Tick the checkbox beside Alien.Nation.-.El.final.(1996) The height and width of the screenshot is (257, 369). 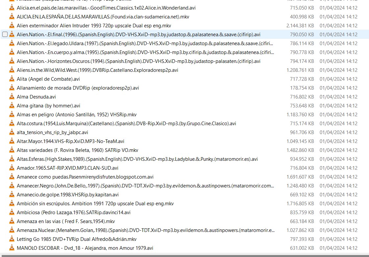pos(5,34)
